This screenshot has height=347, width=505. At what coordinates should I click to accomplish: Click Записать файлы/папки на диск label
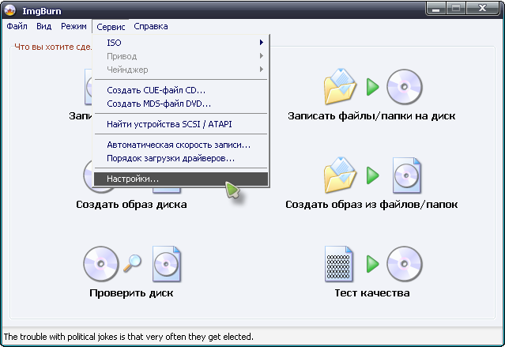371,116
